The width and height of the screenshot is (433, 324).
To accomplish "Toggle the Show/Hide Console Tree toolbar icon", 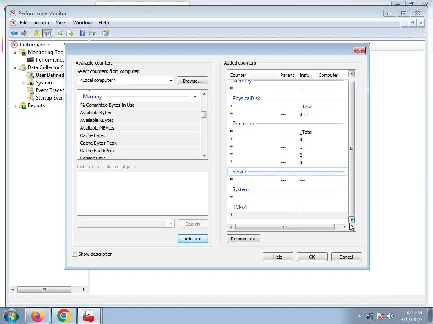I will point(47,33).
